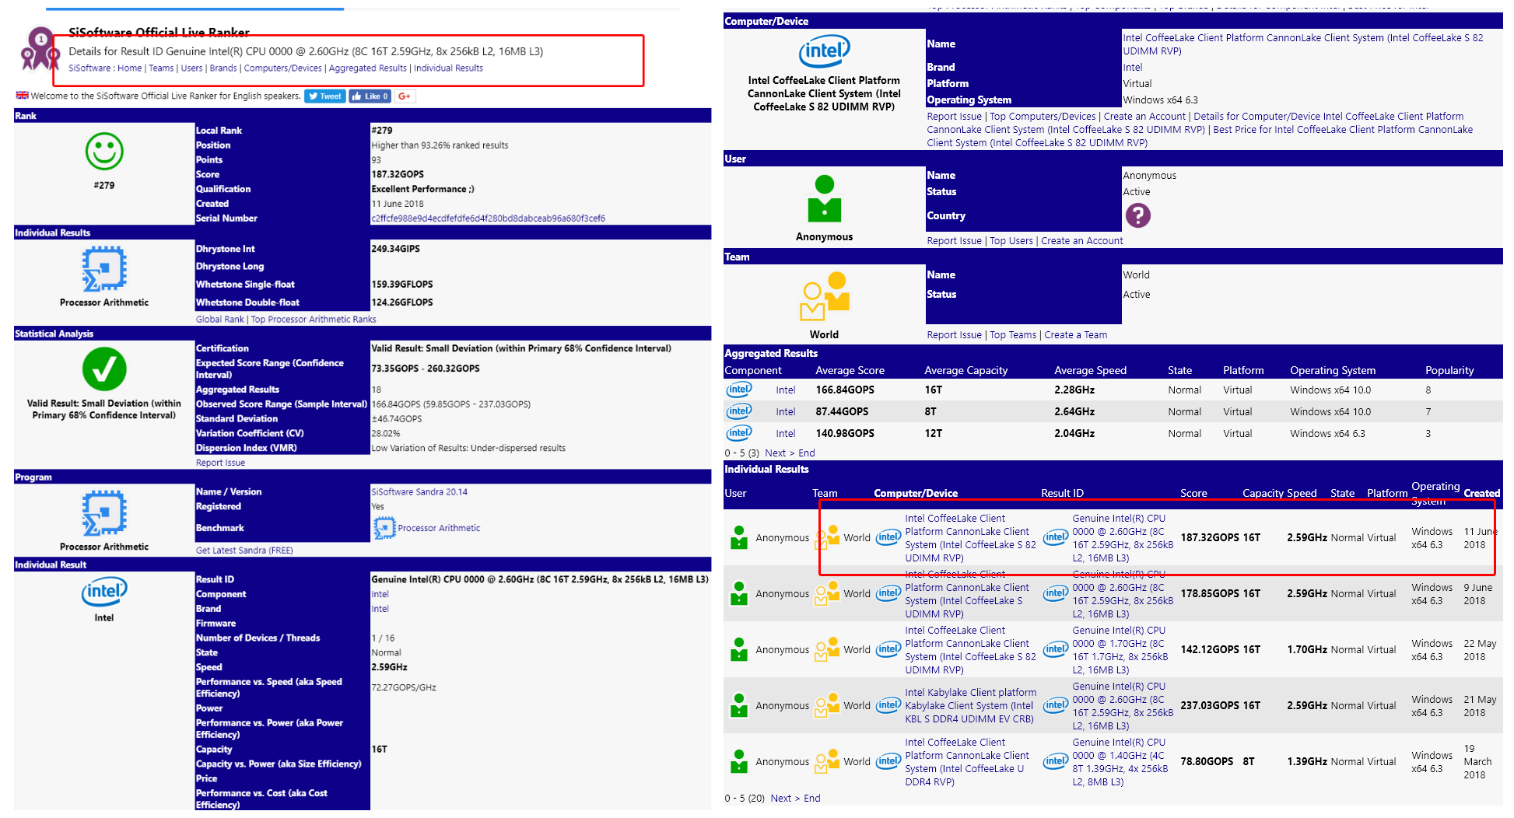Click the 249.34GIPS Dhrystone Int value
This screenshot has width=1514, height=818.
pyautogui.click(x=395, y=249)
